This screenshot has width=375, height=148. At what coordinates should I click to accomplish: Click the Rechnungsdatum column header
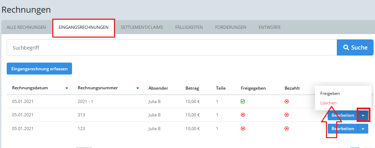coord(30,88)
